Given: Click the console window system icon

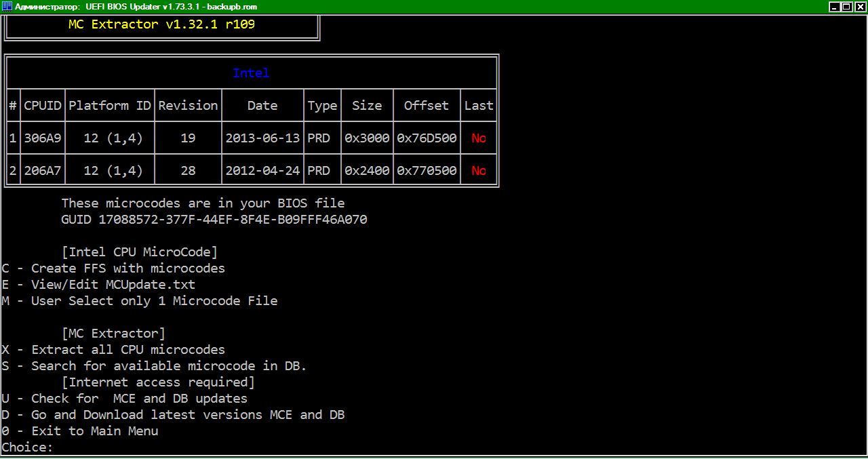Looking at the screenshot, I should 7,7.
